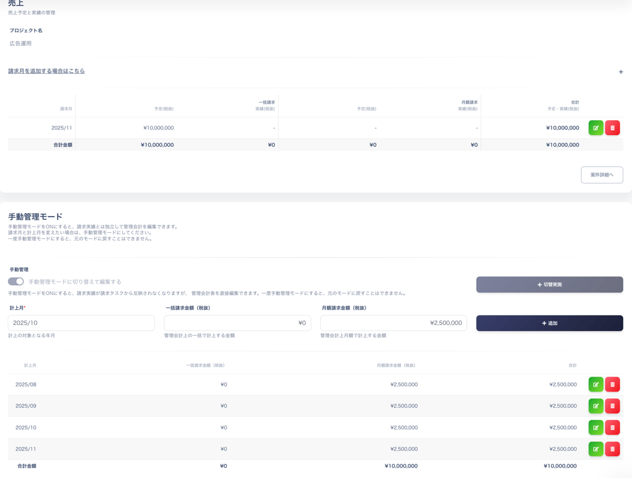Delete the 2025/09 accounting row
Image resolution: width=632 pixels, height=478 pixels.
point(612,406)
